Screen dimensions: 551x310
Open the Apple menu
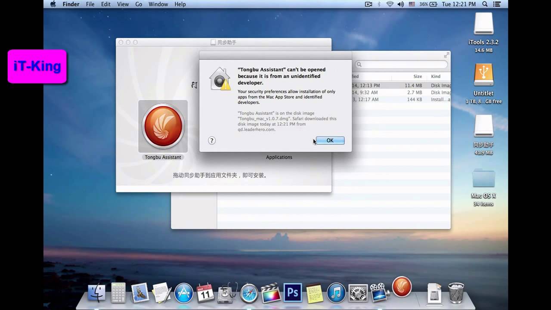pos(53,4)
